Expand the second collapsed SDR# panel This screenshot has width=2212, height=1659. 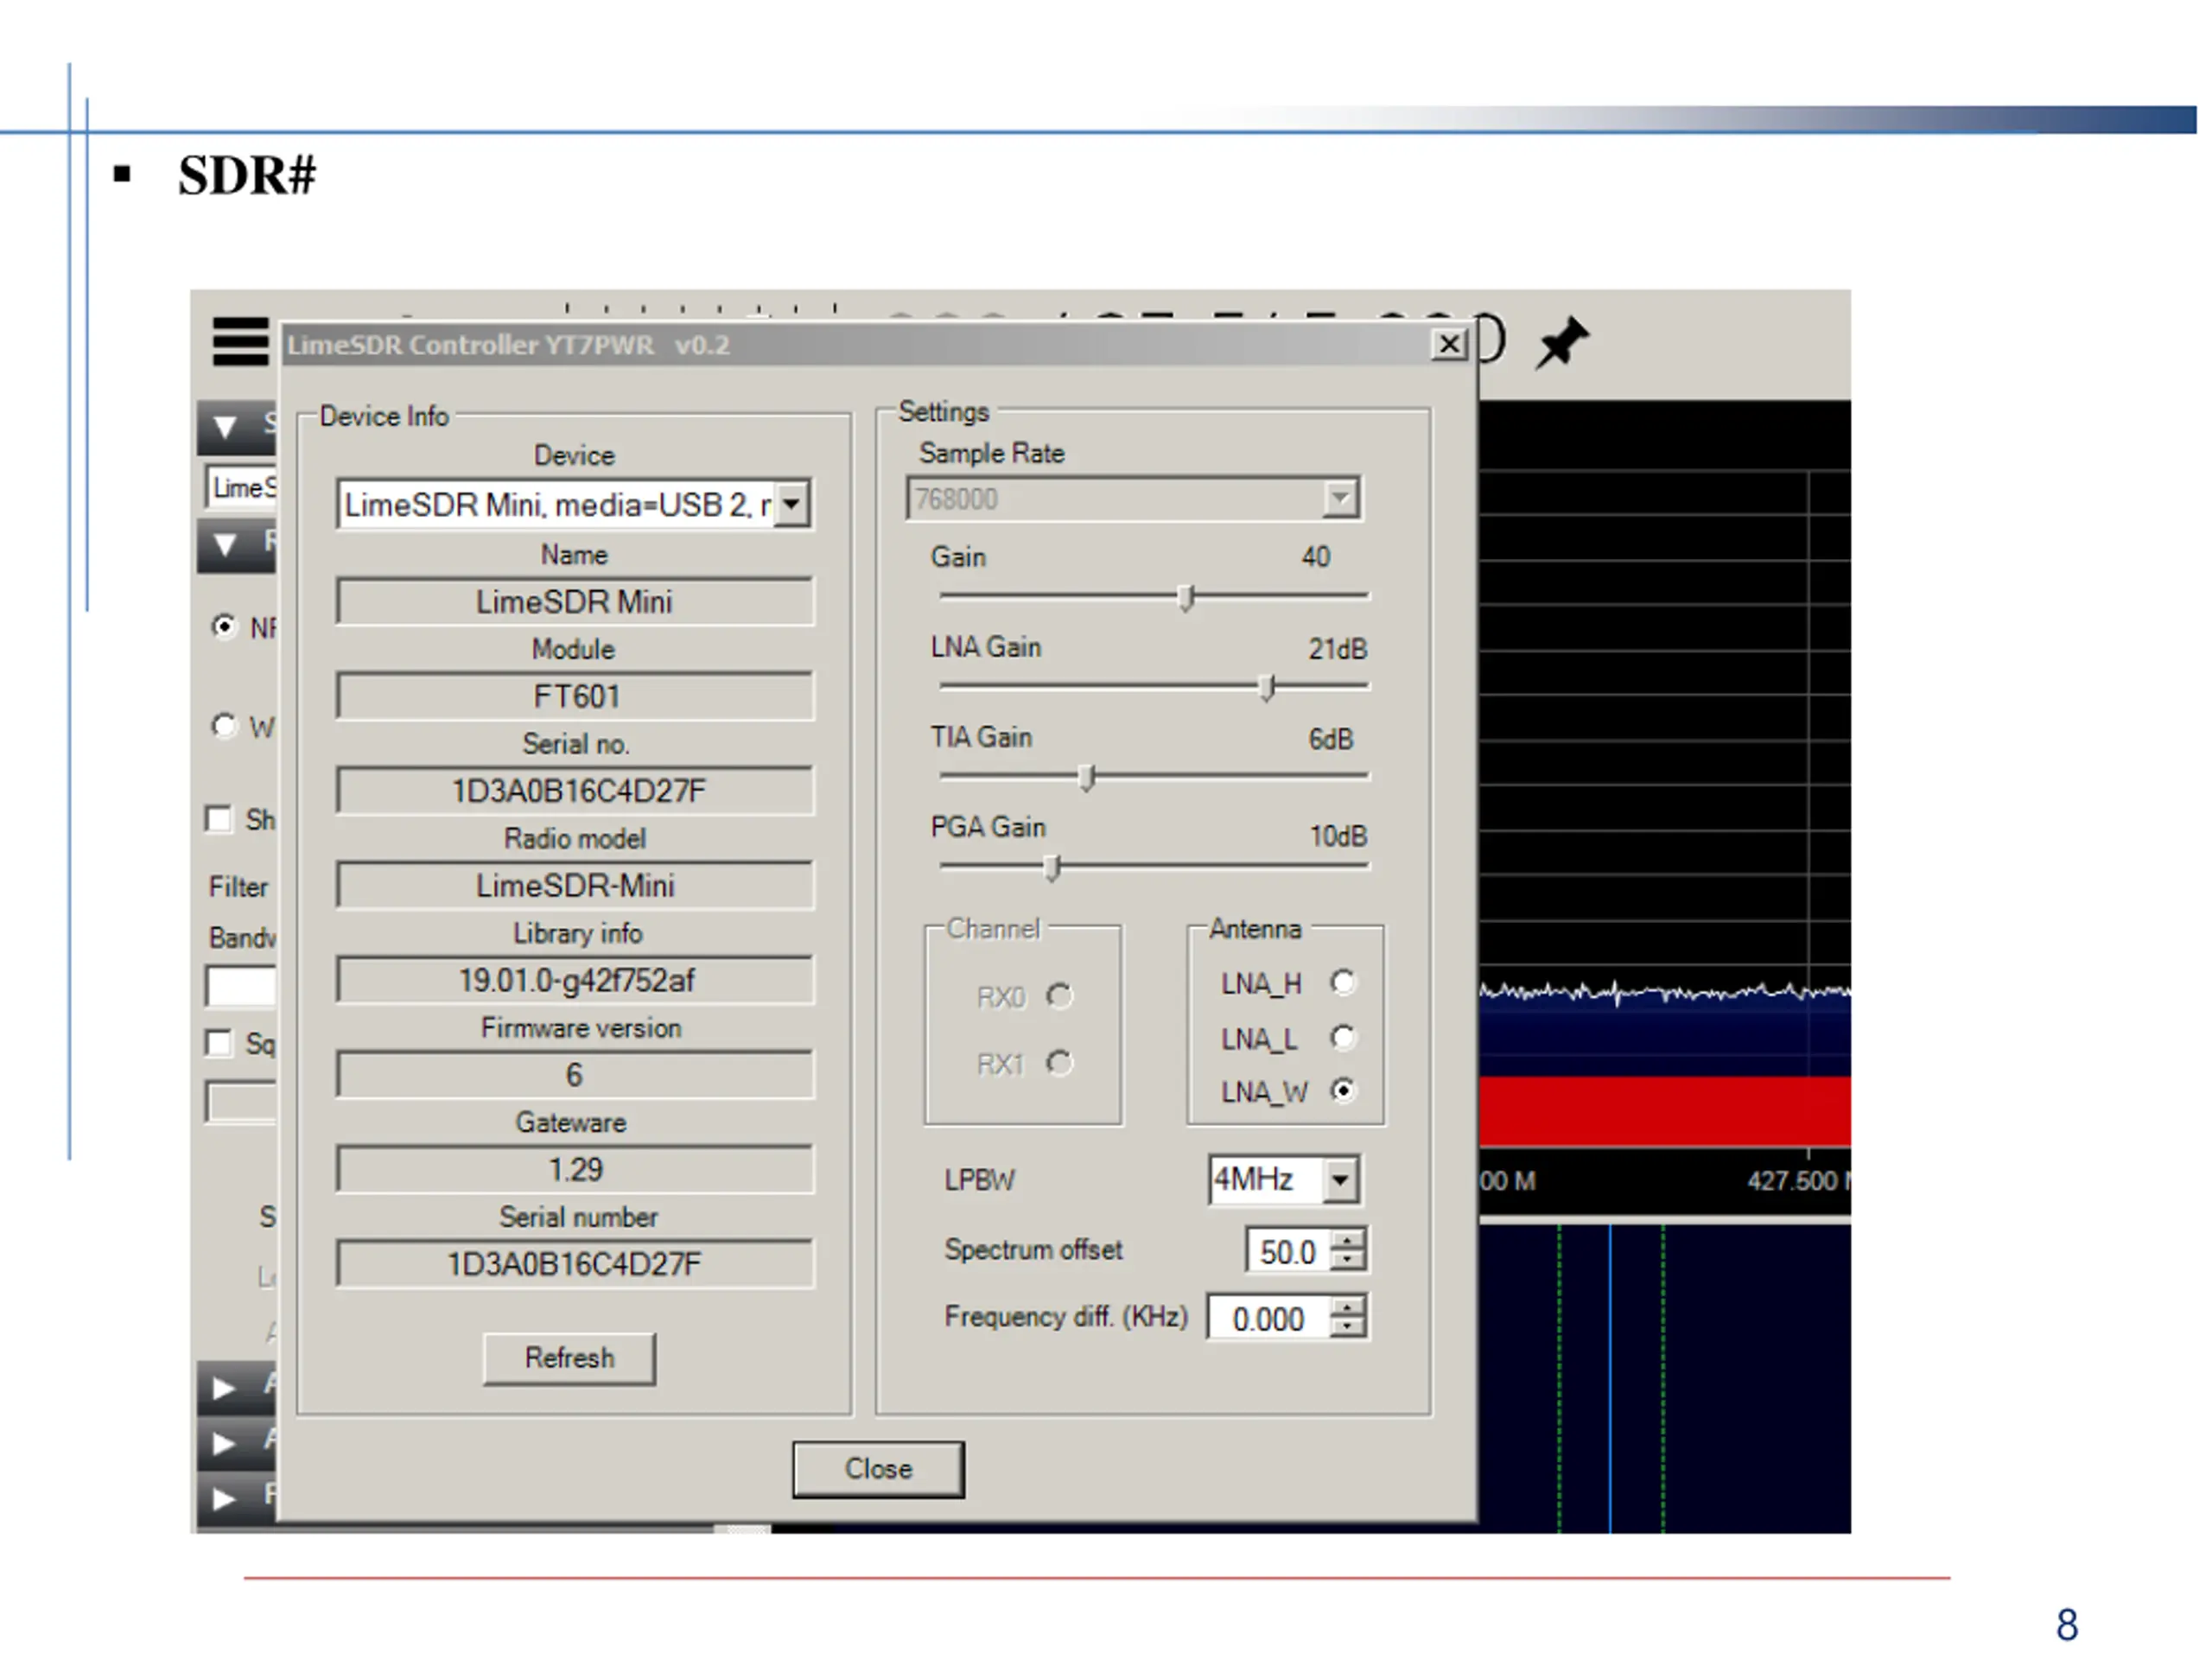click(x=224, y=1444)
